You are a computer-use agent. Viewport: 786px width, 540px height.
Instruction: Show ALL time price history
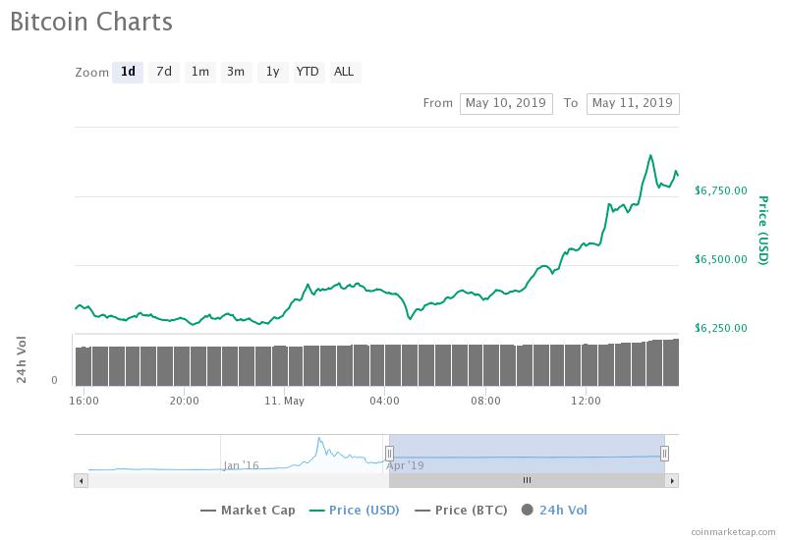344,72
